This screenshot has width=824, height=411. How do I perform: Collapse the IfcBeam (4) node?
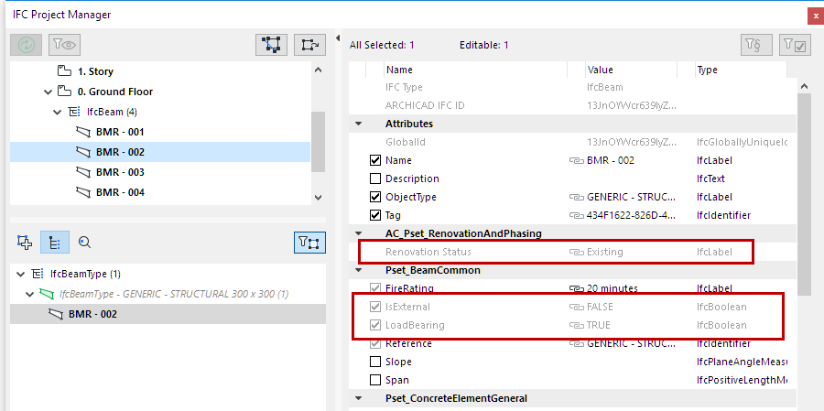tap(58, 112)
